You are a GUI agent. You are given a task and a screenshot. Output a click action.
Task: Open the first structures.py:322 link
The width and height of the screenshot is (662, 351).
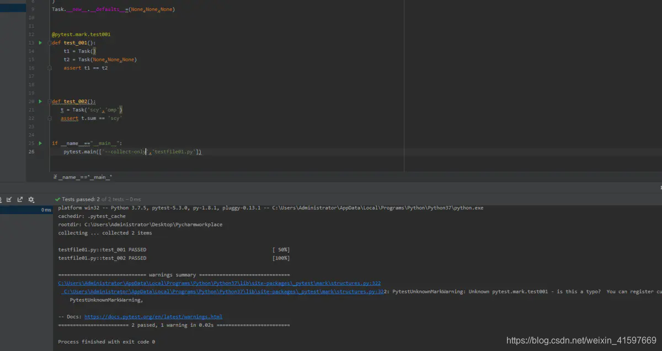click(219, 283)
